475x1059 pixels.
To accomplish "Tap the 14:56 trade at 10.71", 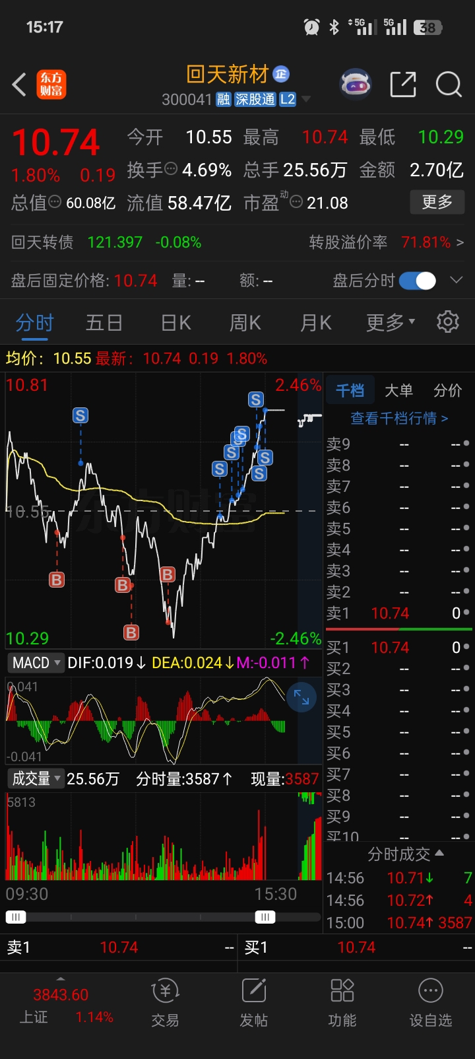I will [399, 878].
